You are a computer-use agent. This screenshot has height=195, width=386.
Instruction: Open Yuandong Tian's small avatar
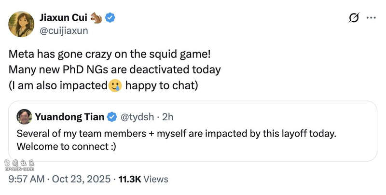click(x=25, y=117)
